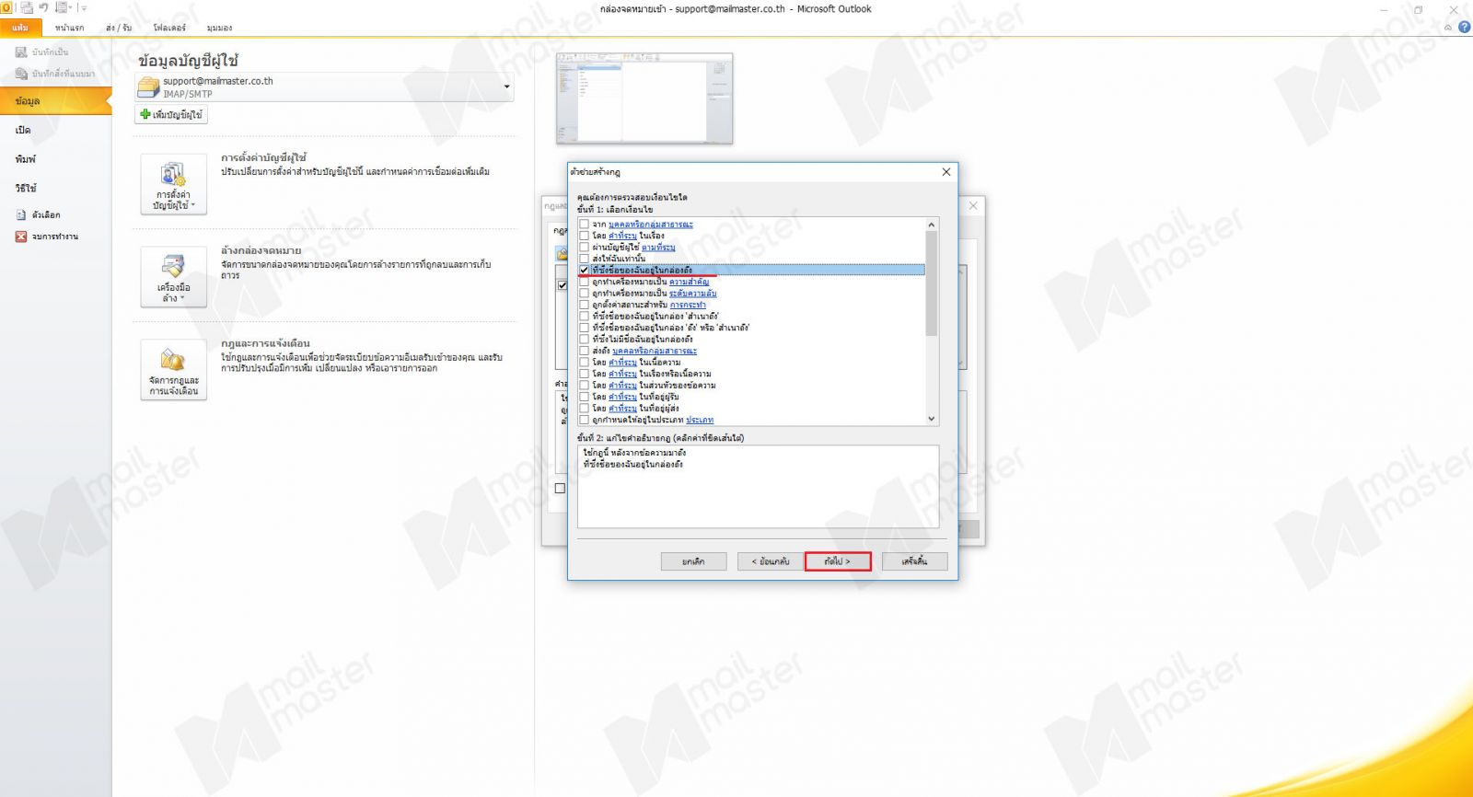Open the ประเทศ link in last condition row

point(700,420)
